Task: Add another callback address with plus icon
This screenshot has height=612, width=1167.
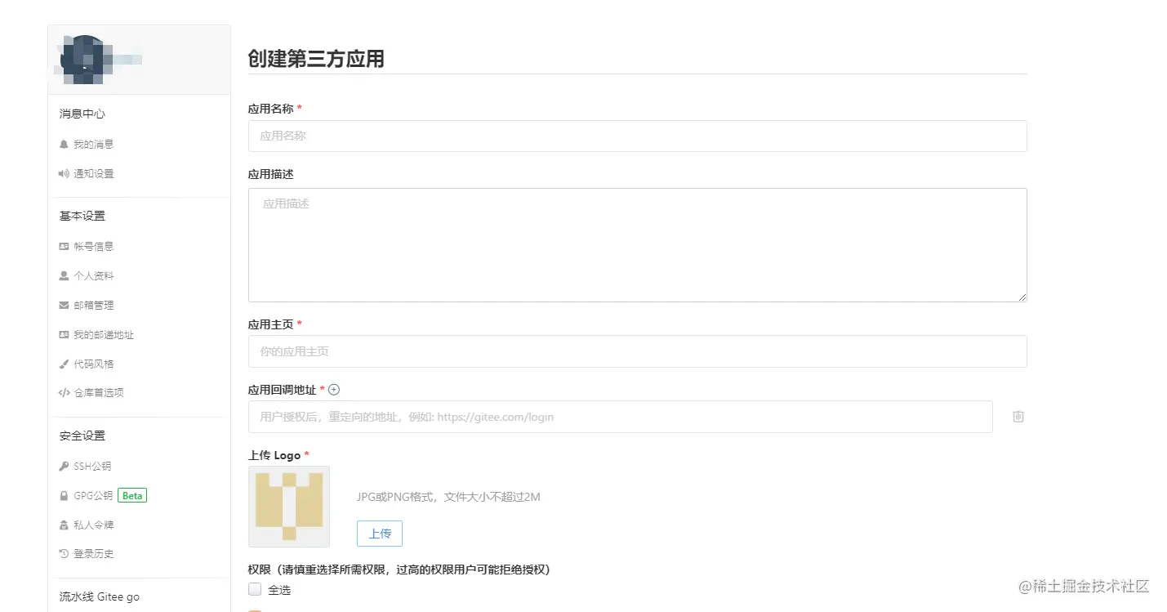Action: point(334,390)
